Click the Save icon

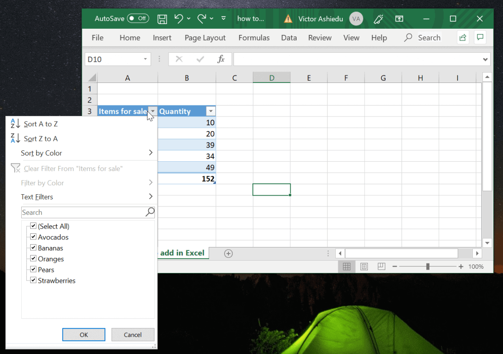pyautogui.click(x=162, y=18)
